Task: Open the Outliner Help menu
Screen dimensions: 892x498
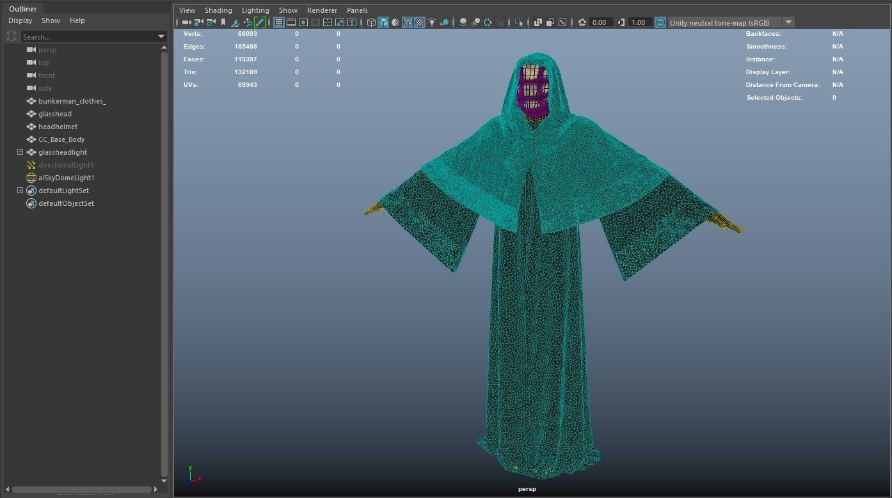Action: 77,20
